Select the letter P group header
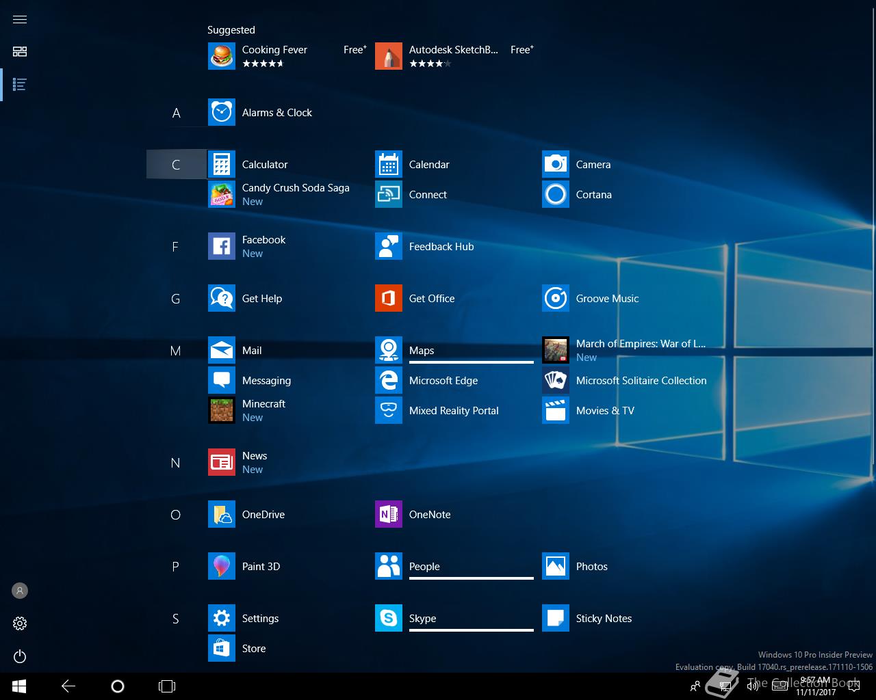 point(176,567)
